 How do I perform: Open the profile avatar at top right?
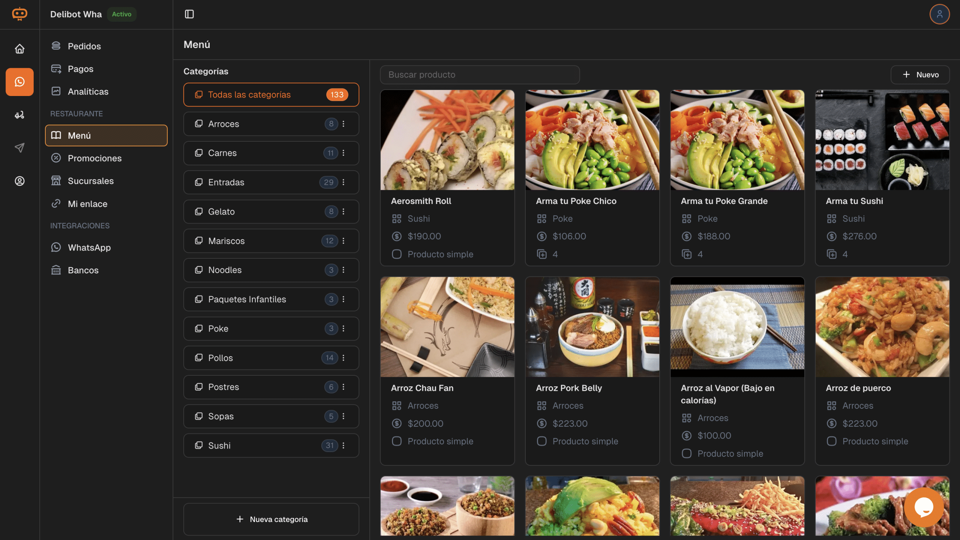[x=939, y=14]
